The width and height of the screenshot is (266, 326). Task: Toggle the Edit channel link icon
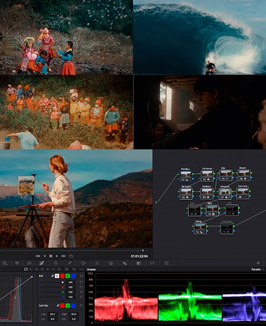point(53,276)
